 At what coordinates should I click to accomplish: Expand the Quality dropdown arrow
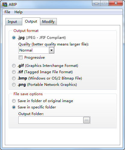(x=51, y=50)
